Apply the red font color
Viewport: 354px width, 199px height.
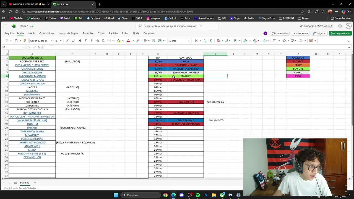(128, 41)
